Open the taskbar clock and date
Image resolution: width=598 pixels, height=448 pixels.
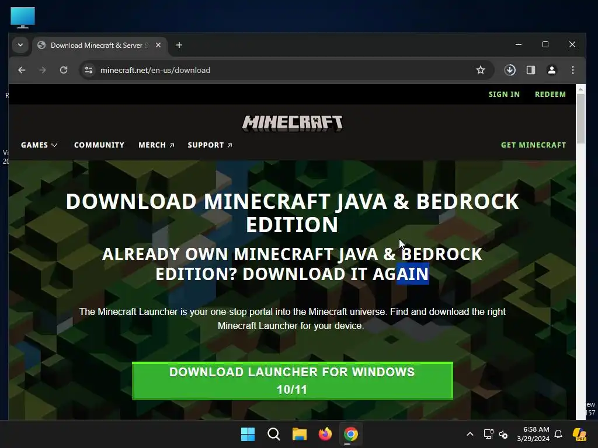coord(533,434)
